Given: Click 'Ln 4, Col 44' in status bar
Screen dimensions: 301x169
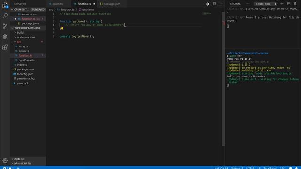Looking at the screenshot, I should click(x=221, y=168).
